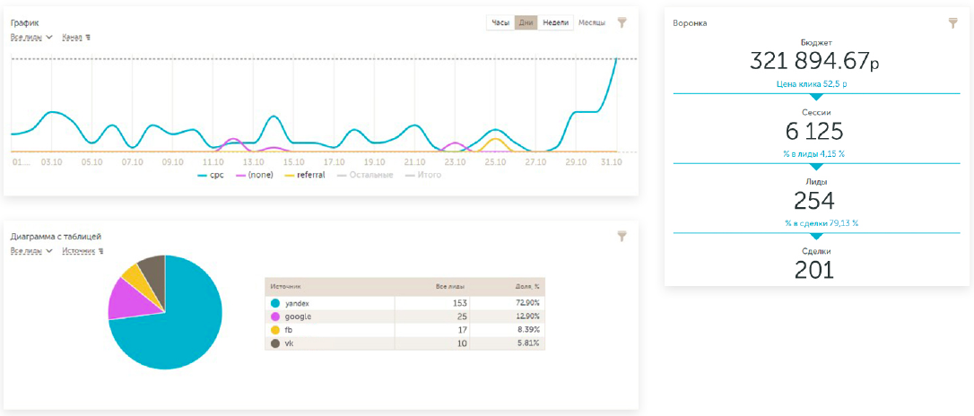Click the pink google slice of pie chart
974x416 pixels.
[130, 299]
